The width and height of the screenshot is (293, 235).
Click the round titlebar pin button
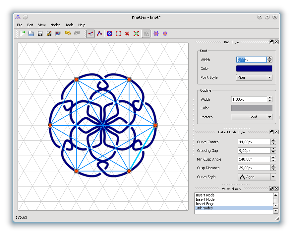point(26,17)
